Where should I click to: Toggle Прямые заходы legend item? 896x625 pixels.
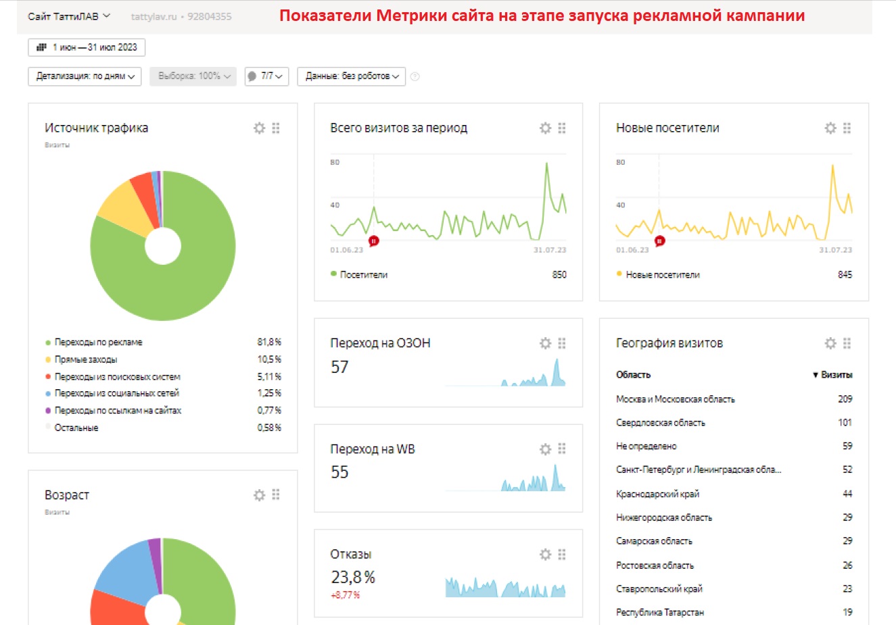pos(81,359)
